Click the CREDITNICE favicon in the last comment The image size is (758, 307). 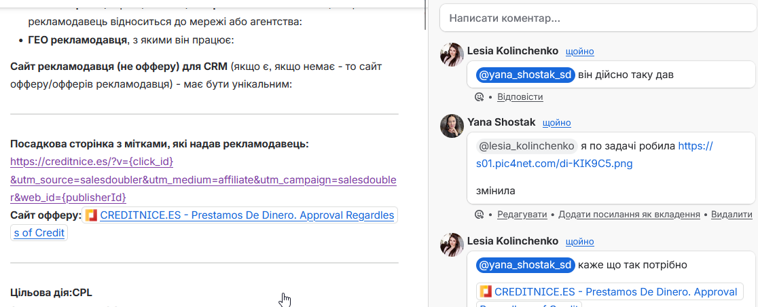click(x=486, y=292)
